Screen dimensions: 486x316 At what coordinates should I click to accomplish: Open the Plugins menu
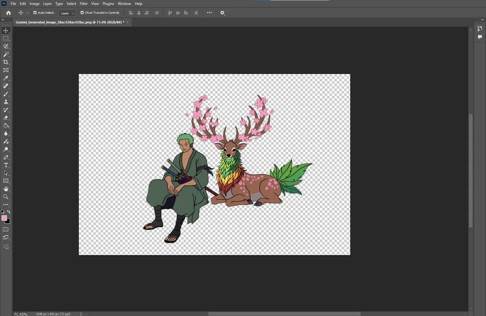(108, 3)
